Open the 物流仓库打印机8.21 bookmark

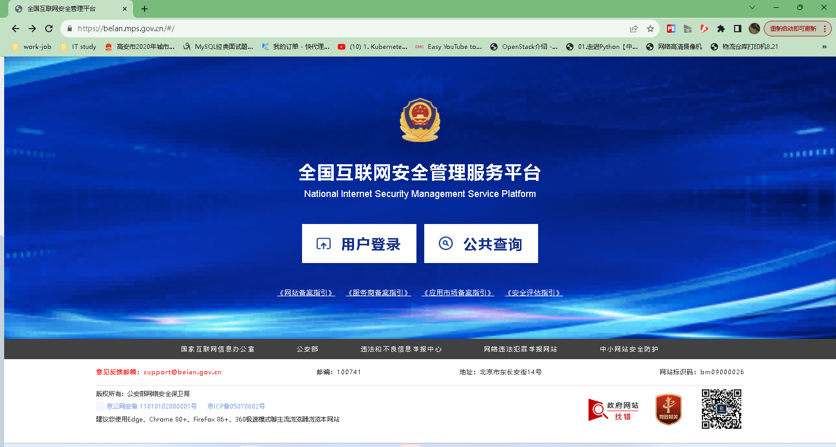pos(744,47)
